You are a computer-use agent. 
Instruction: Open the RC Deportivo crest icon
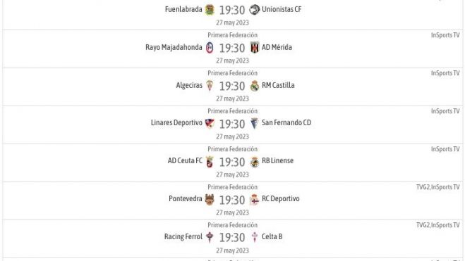[255, 200]
